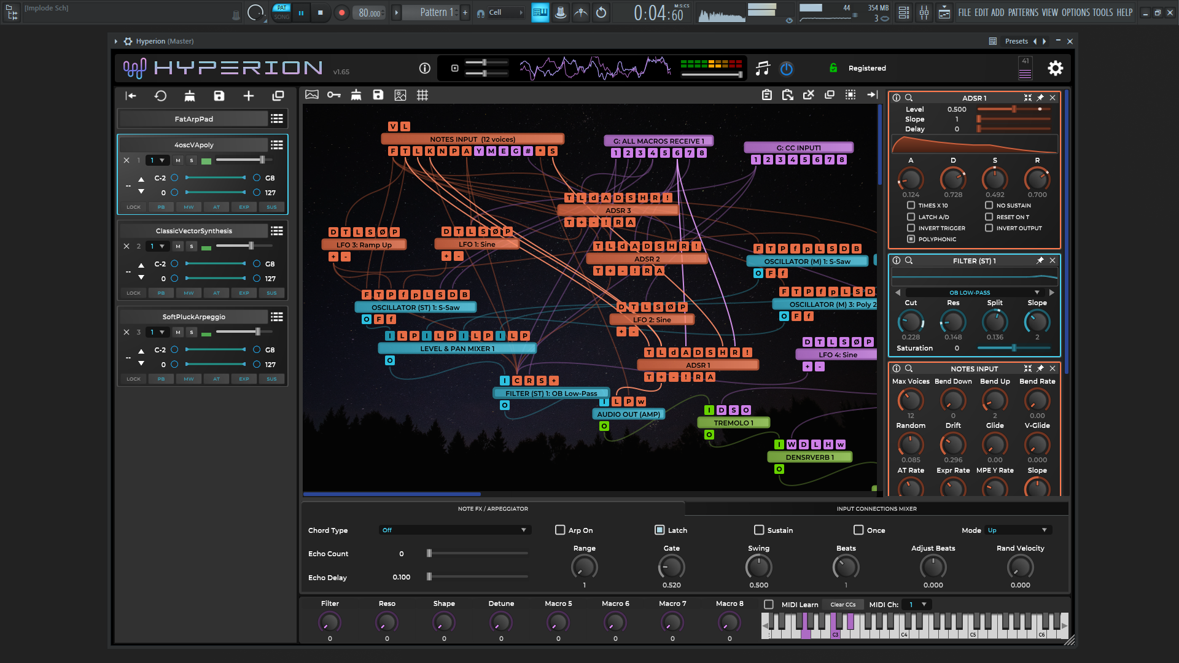Screen dimensions: 1179x663
Task: Toggle the blue power bypass icon
Action: 787,69
